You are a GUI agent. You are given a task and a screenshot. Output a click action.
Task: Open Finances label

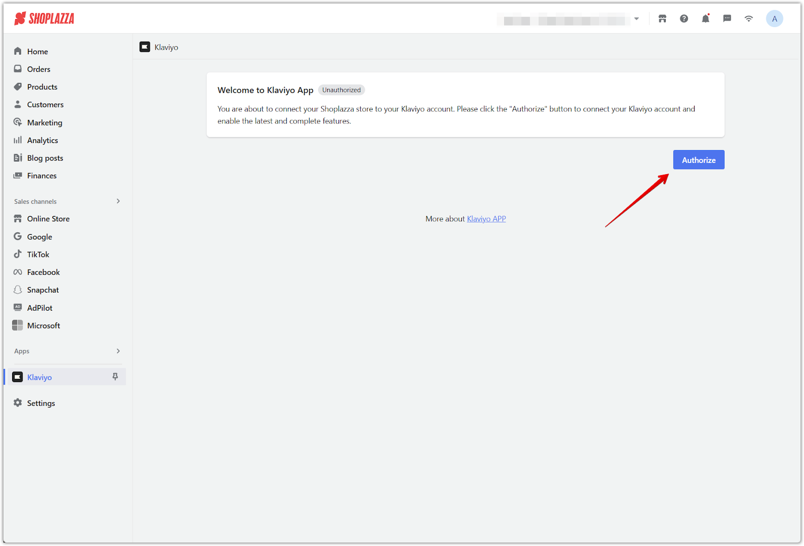pos(42,176)
